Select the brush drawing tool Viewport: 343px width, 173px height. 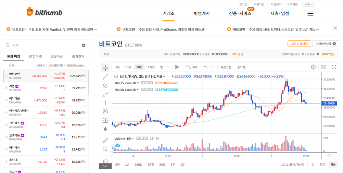(105, 95)
